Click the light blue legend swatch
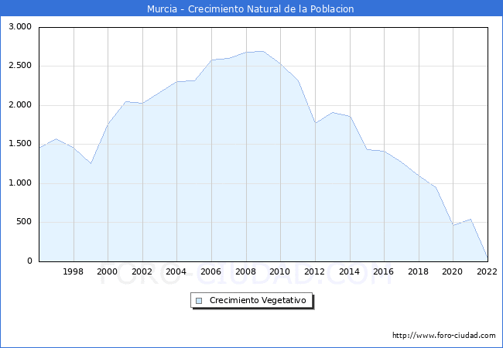503x348 pixels. (199, 301)
